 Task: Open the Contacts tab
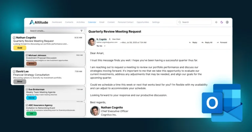(x=69, y=22)
